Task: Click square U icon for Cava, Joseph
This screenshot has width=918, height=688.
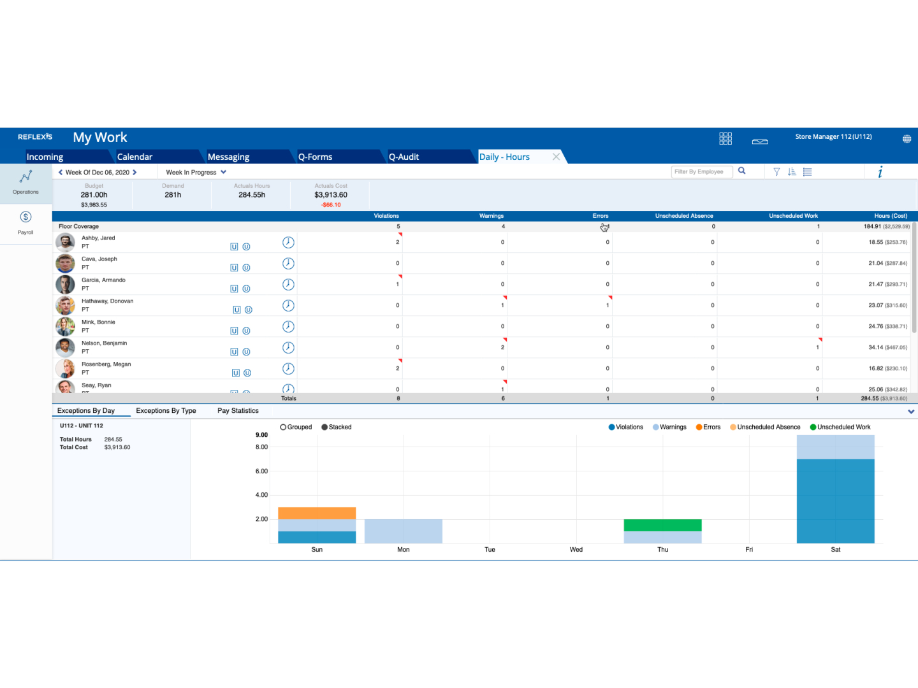Action: click(x=234, y=268)
